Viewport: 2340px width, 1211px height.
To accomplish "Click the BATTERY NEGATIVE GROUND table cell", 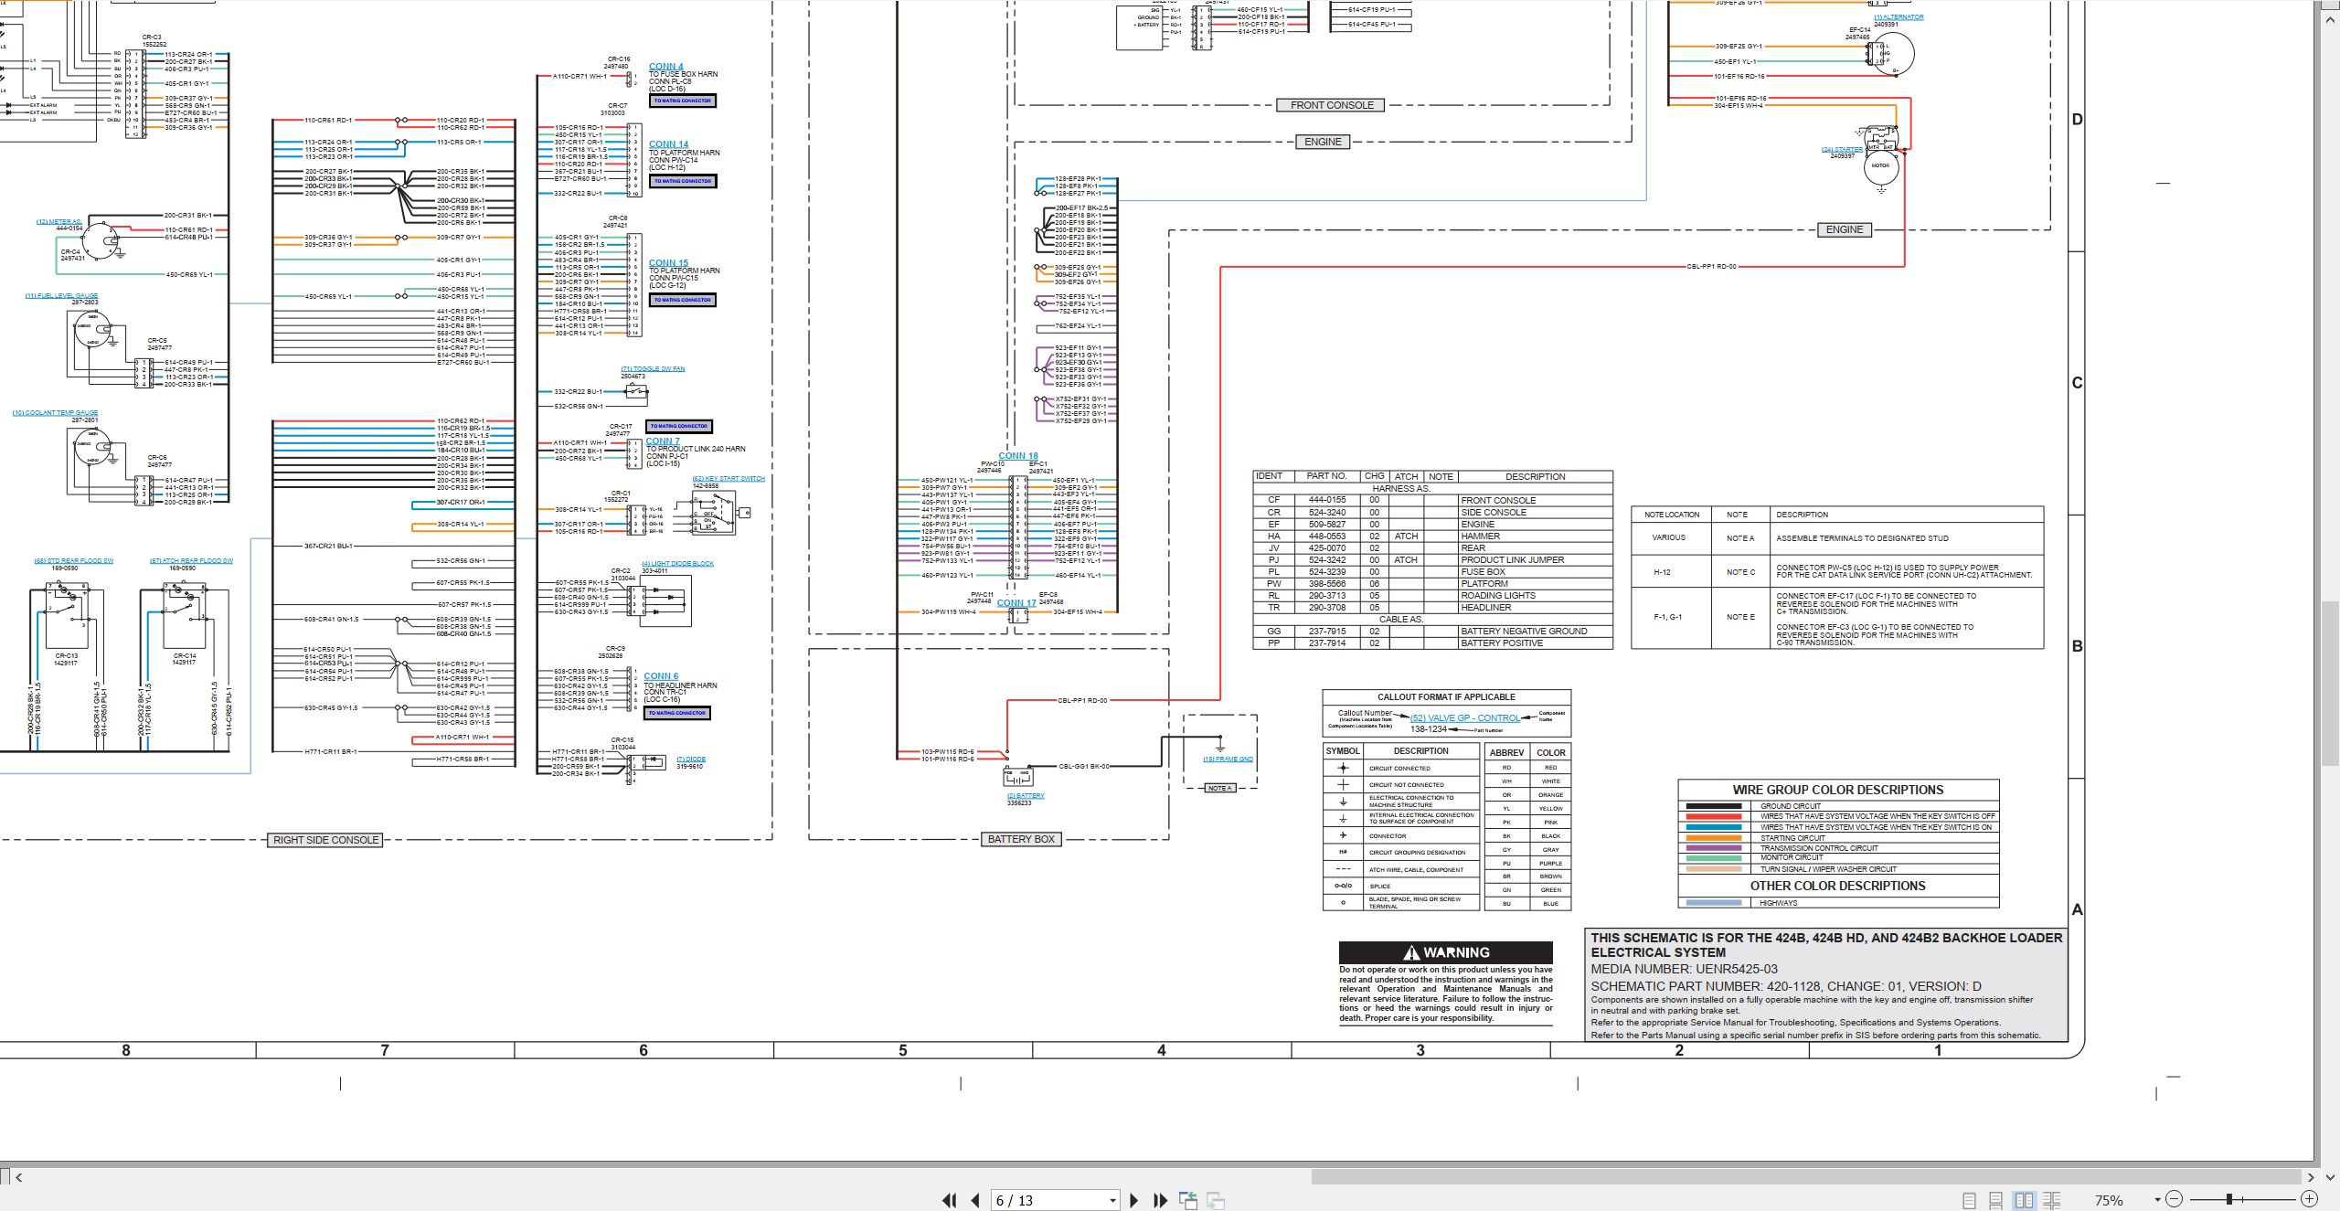I will pos(1535,632).
